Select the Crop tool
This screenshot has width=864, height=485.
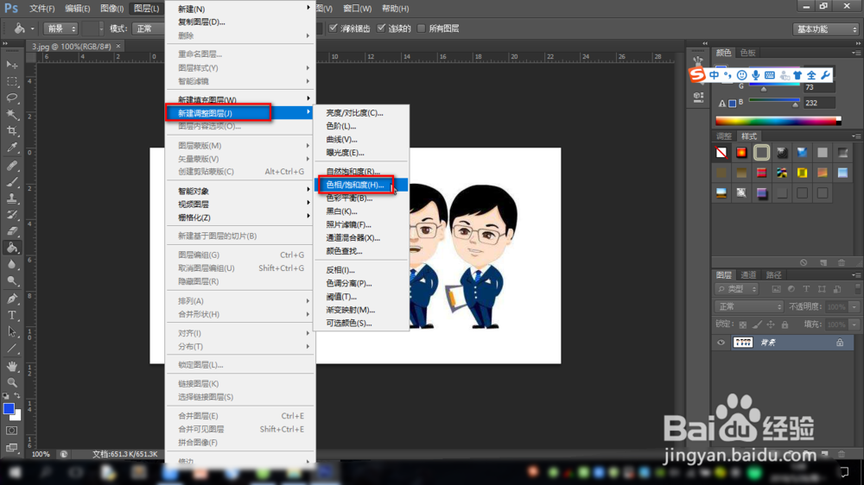pyautogui.click(x=11, y=131)
